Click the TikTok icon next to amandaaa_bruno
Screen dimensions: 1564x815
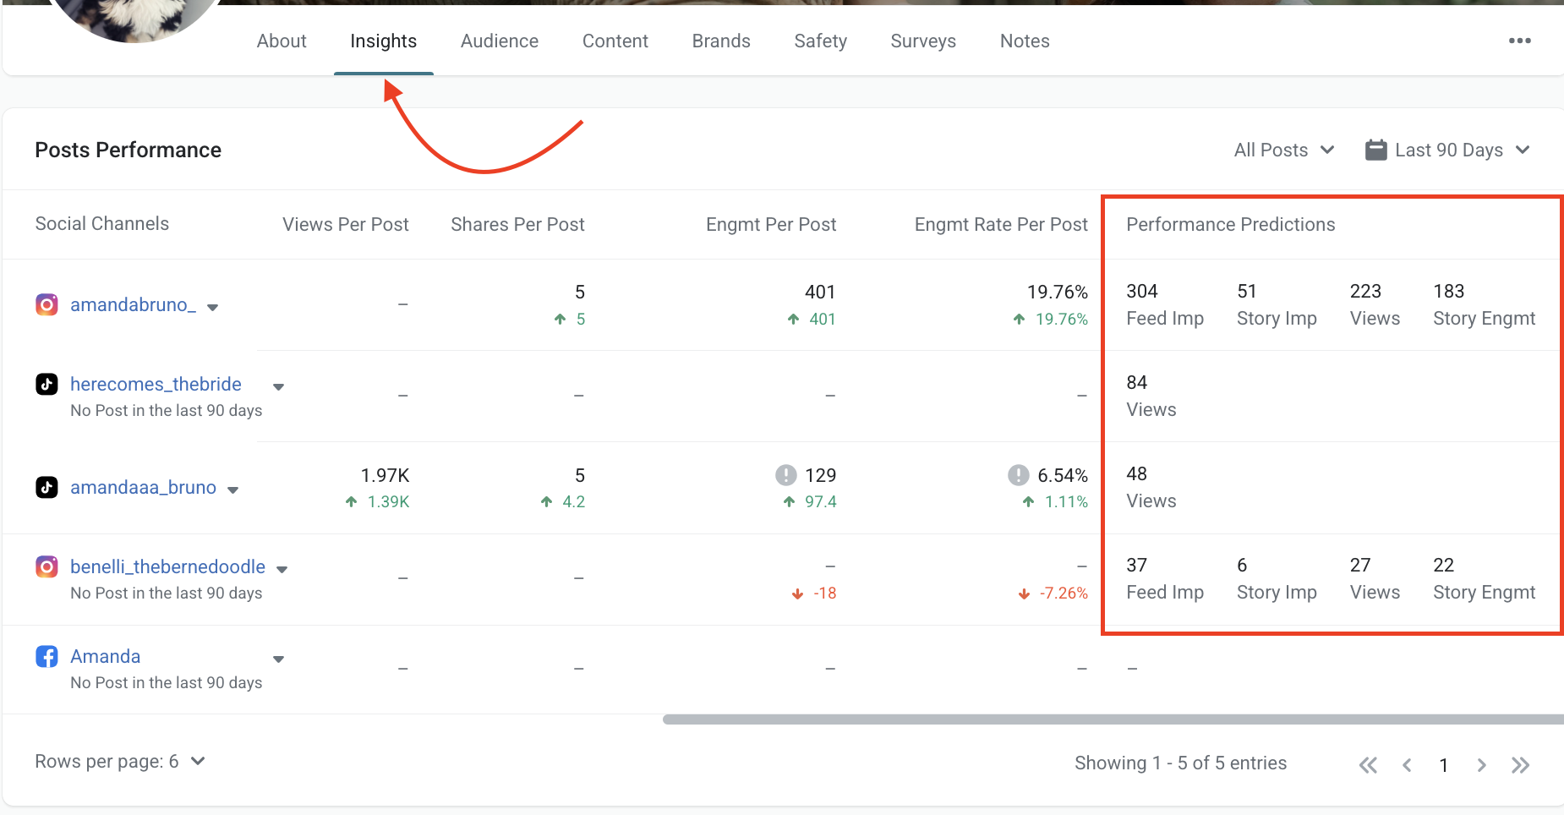(x=46, y=487)
